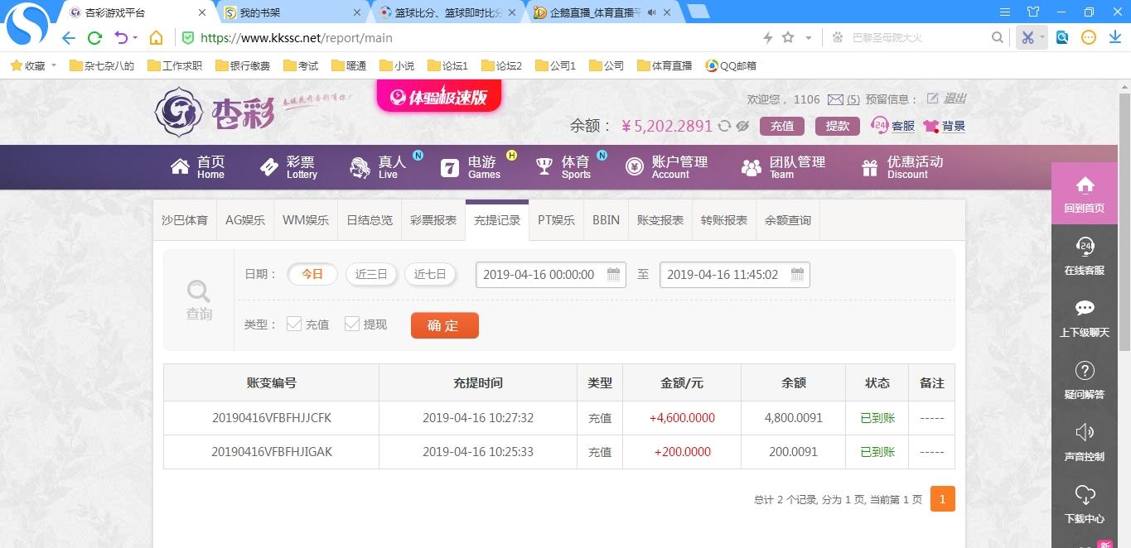The height and width of the screenshot is (548, 1131).
Task: Open the 银行缴费 bookmark folder
Action: coord(243,65)
